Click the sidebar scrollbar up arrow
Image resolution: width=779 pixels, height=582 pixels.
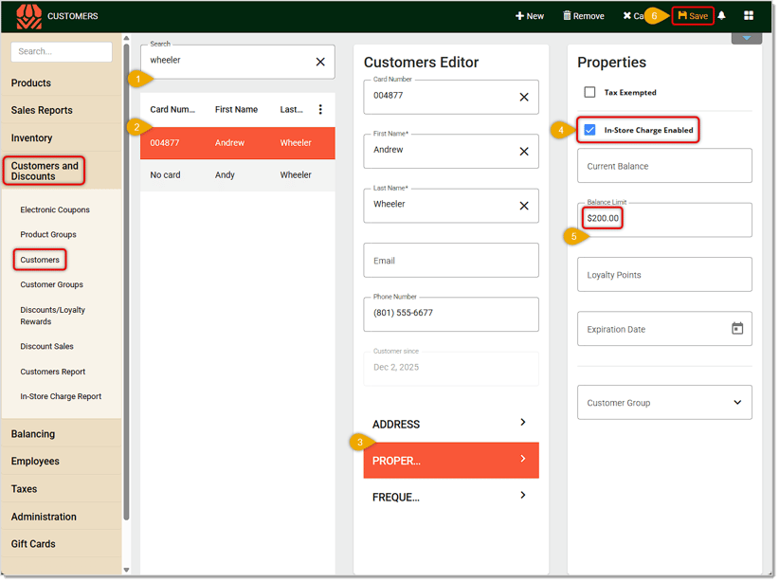point(127,38)
